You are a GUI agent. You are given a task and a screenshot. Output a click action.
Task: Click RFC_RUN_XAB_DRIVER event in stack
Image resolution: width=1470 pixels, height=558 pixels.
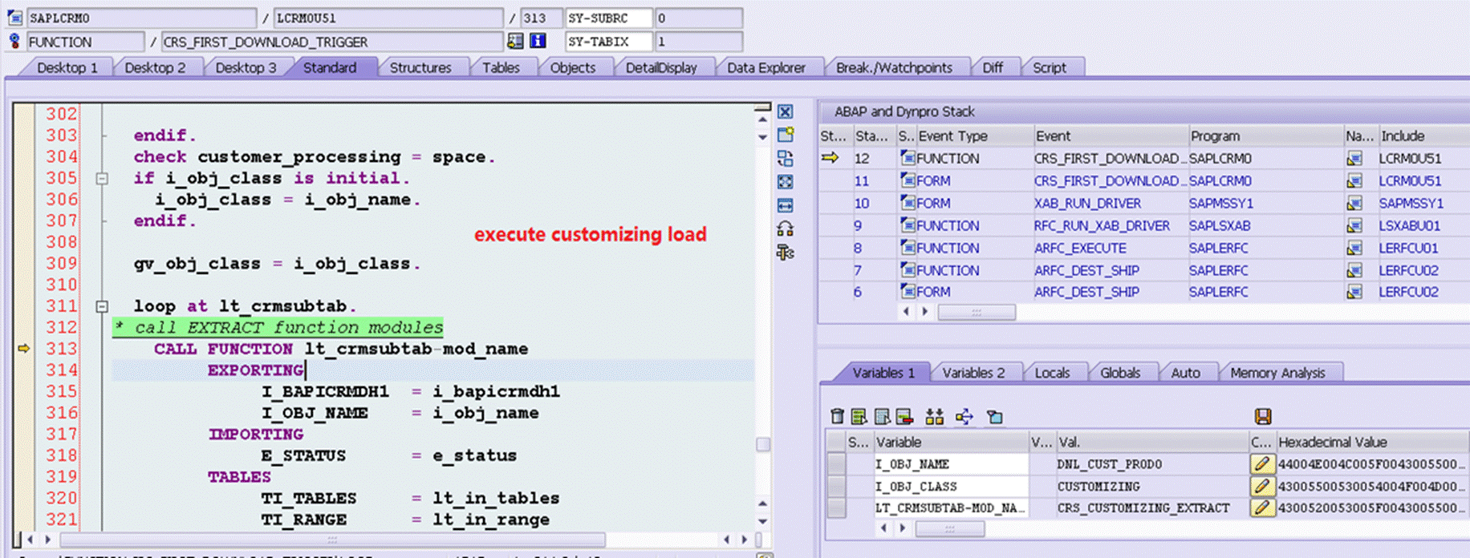[x=1102, y=226]
